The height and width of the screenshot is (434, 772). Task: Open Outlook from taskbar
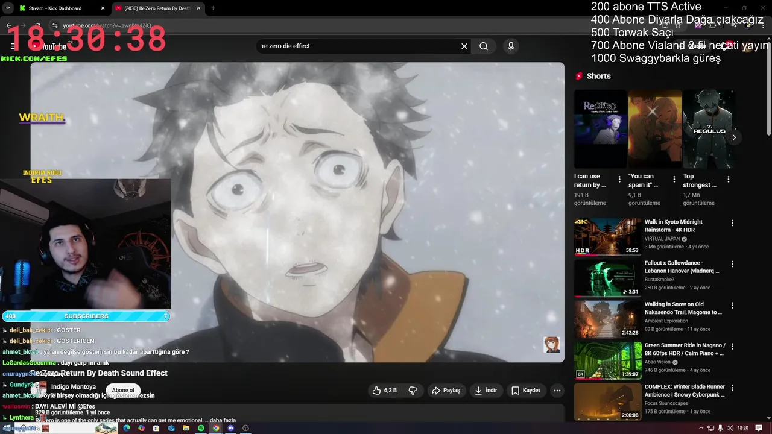pos(171,428)
